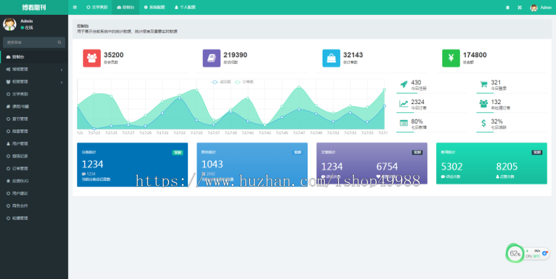Enter fullscreen using the expand arrows icon
Viewport: 556px width, 279px height.
[520, 7]
